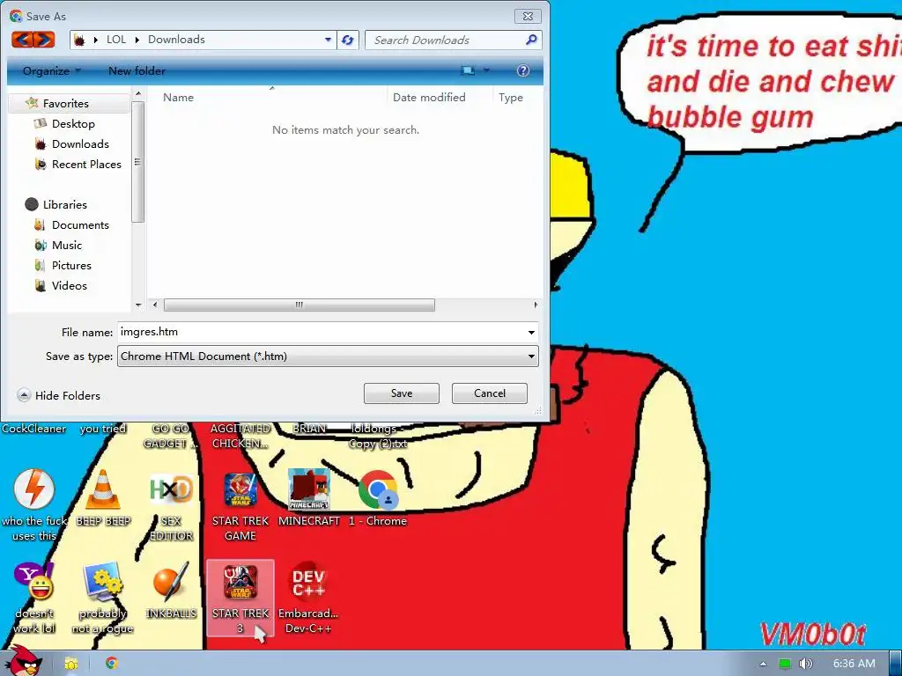Click New folder

137,70
